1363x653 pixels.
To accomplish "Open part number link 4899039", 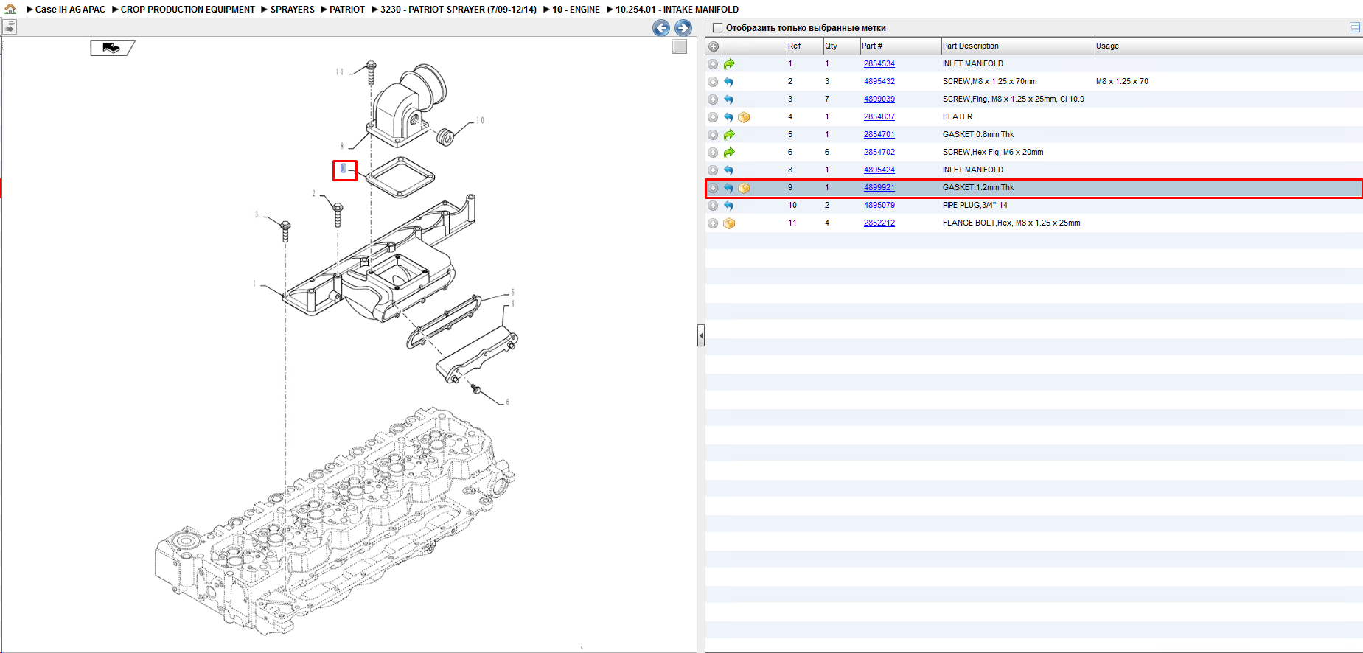I will point(879,99).
